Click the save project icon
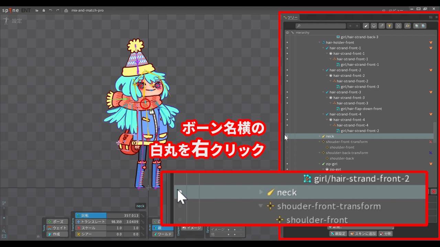 tap(44, 10)
